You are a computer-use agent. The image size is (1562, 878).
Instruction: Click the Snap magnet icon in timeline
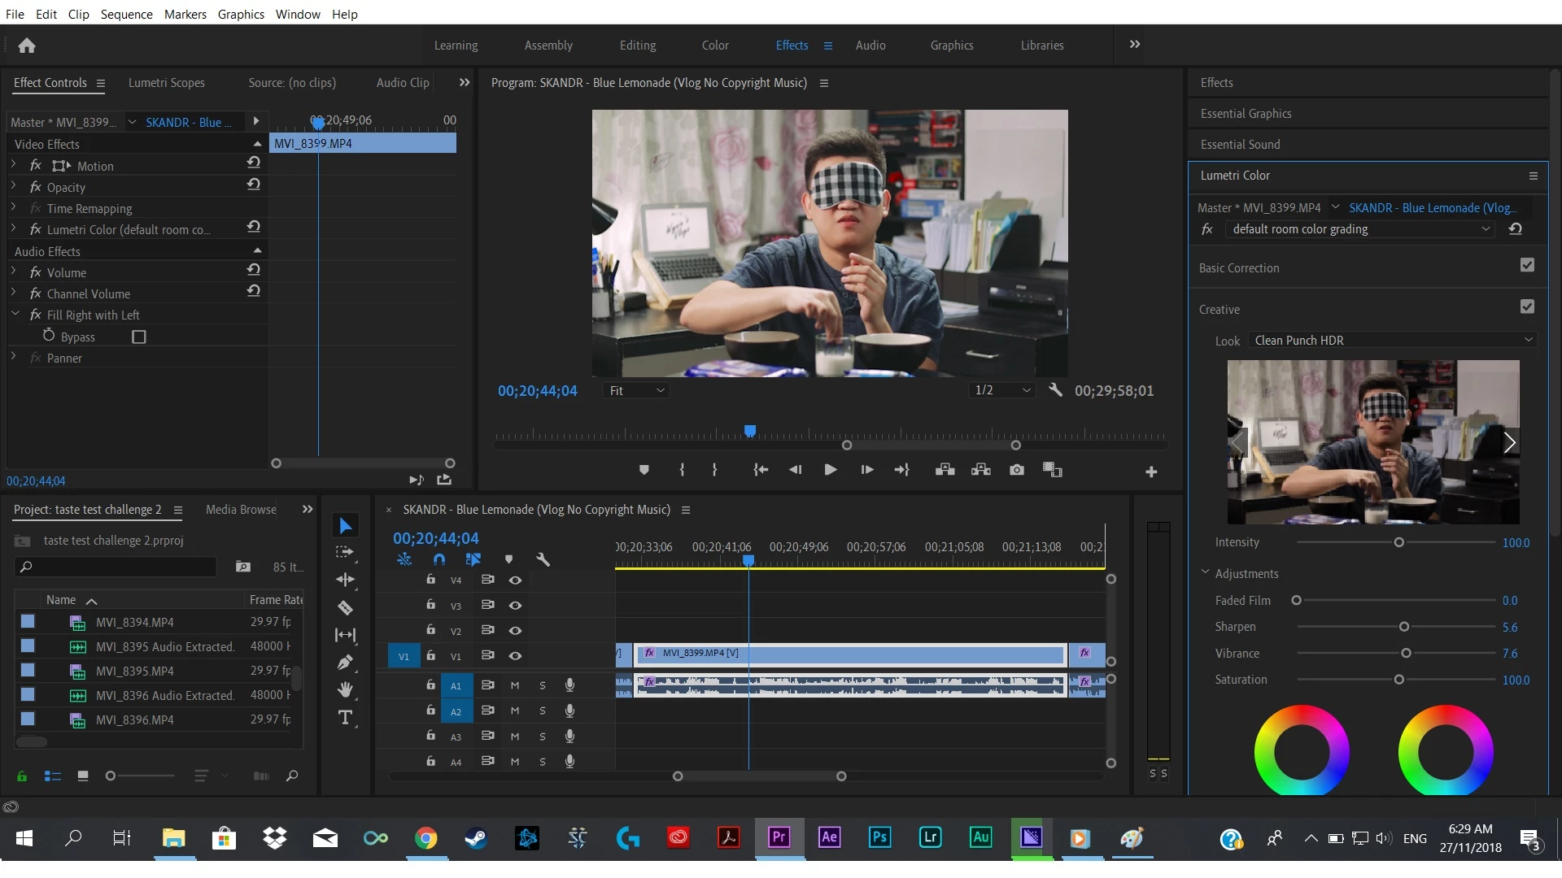439,559
